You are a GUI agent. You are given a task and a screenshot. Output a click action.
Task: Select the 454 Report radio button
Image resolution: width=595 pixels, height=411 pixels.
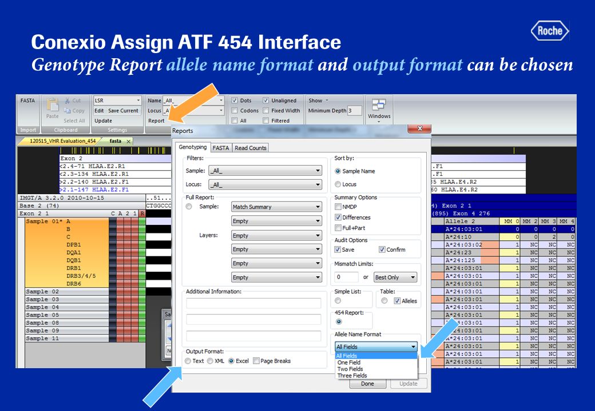point(339,322)
